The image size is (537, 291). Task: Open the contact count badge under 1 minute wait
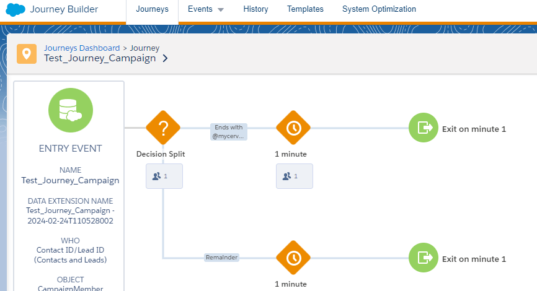pos(294,176)
